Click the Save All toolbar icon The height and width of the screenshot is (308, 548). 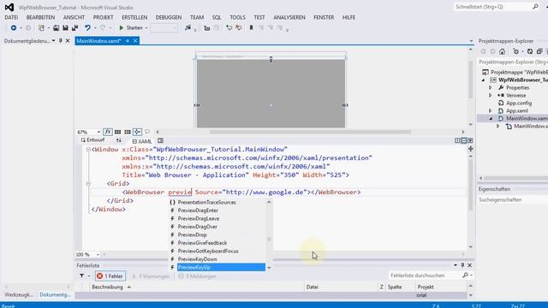click(x=74, y=27)
